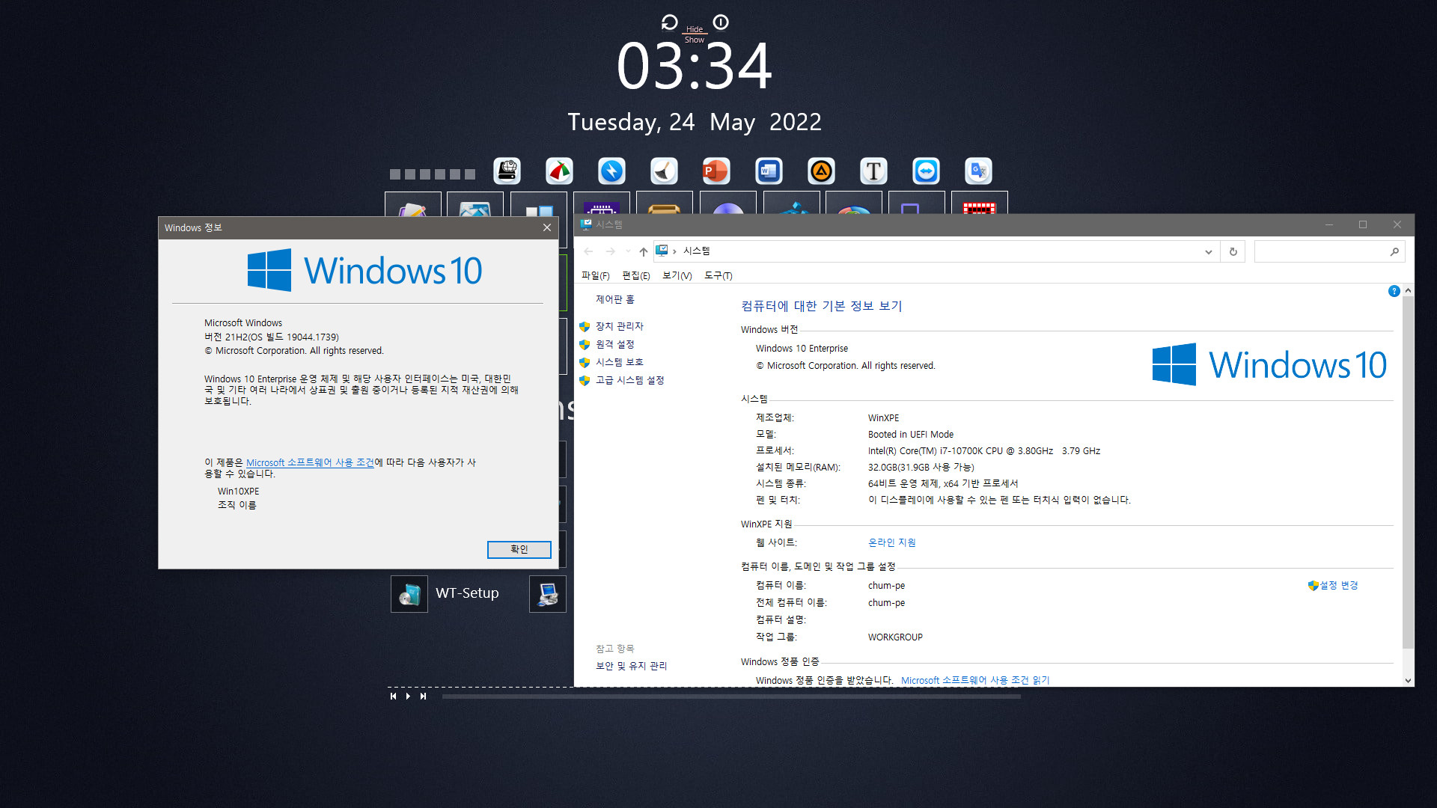Click the 시스템 window title bar icon
The height and width of the screenshot is (808, 1437).
(x=587, y=224)
